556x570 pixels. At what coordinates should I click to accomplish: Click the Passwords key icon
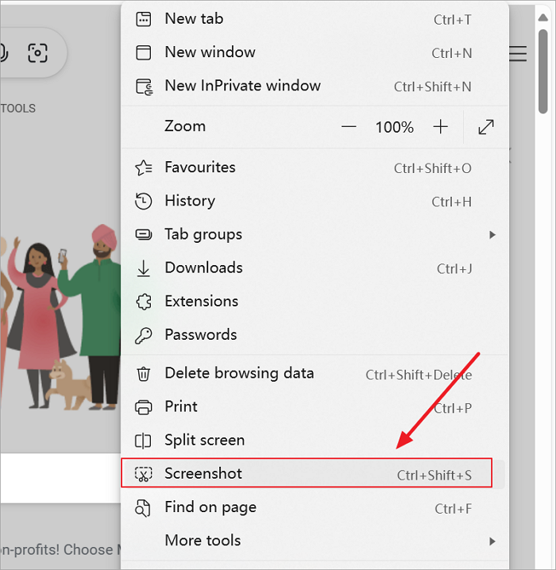click(x=144, y=335)
